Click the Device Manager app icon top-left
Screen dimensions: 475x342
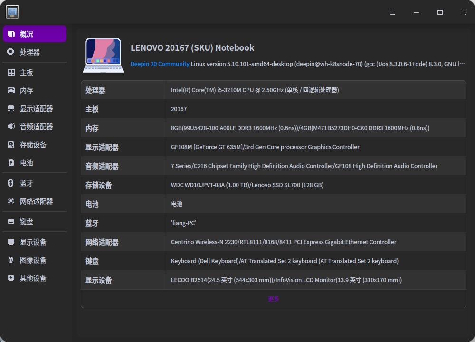[x=12, y=12]
